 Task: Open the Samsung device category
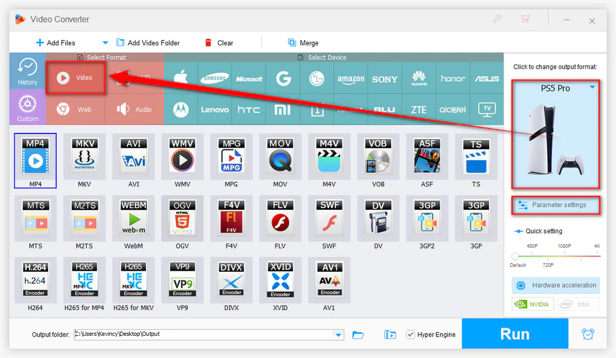[215, 78]
